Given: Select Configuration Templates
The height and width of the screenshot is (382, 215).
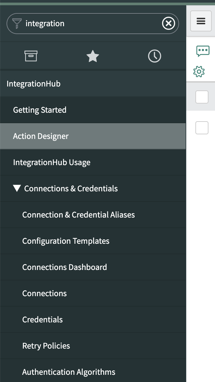Looking at the screenshot, I should [66, 241].
